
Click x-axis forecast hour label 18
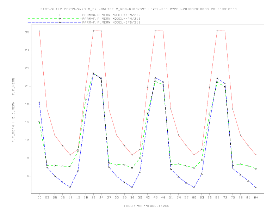(x=86, y=197)
